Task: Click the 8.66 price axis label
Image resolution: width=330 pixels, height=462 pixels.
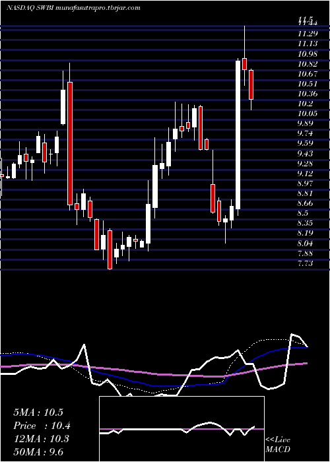Action: pyautogui.click(x=305, y=204)
